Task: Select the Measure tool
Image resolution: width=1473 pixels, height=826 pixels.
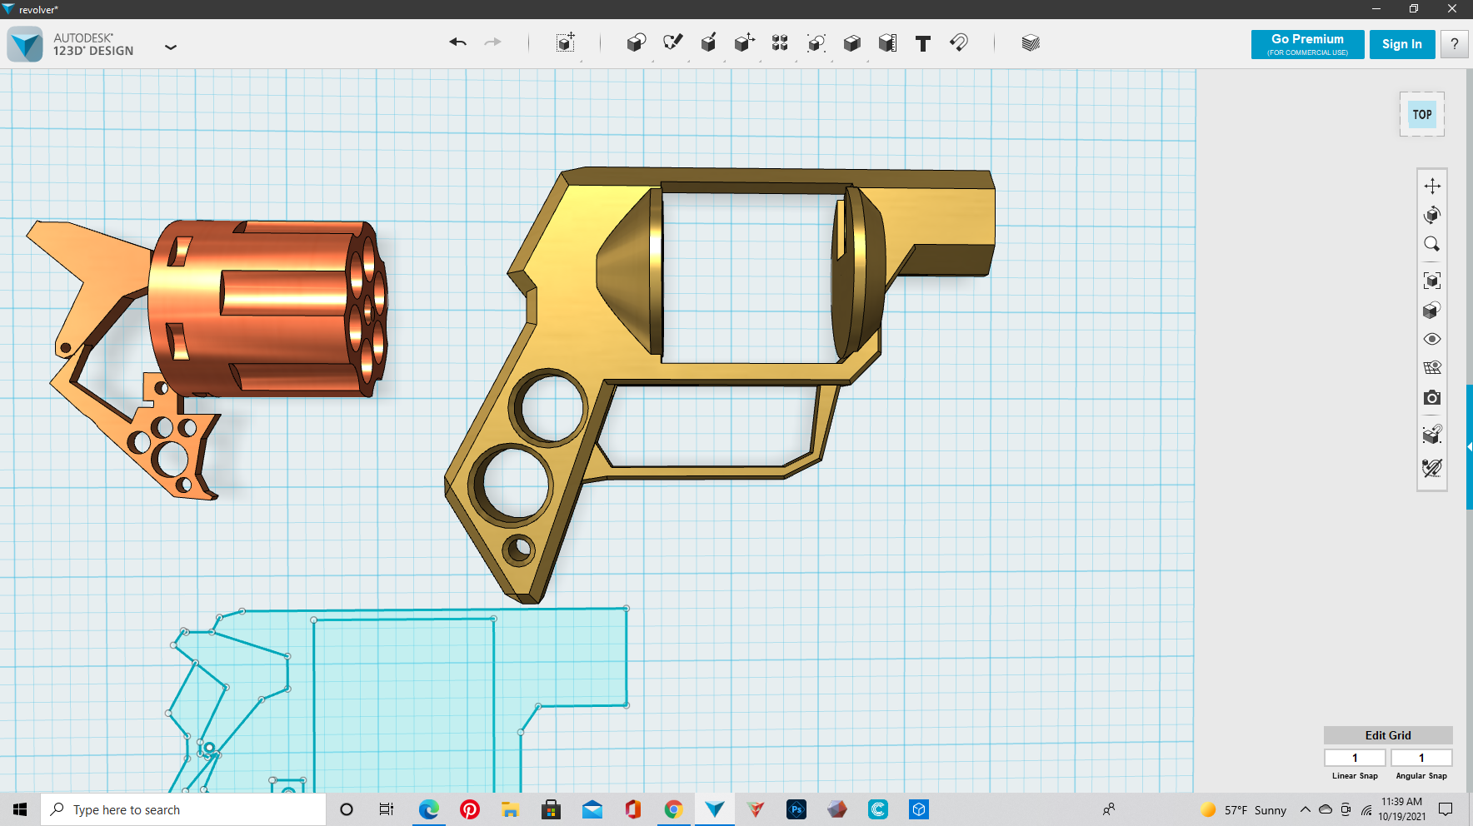Action: coord(887,42)
